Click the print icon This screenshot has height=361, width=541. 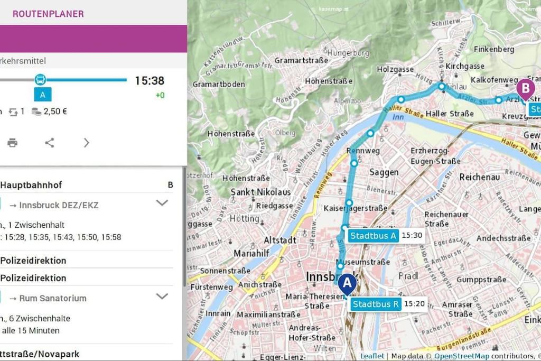pyautogui.click(x=13, y=143)
